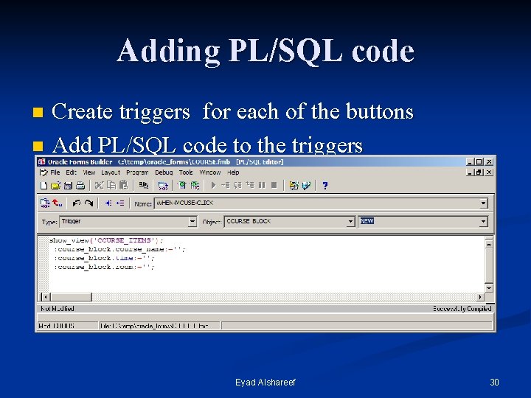Image resolution: width=531 pixels, height=398 pixels.
Task: Click the course_block.time code line
Action: 104,258
